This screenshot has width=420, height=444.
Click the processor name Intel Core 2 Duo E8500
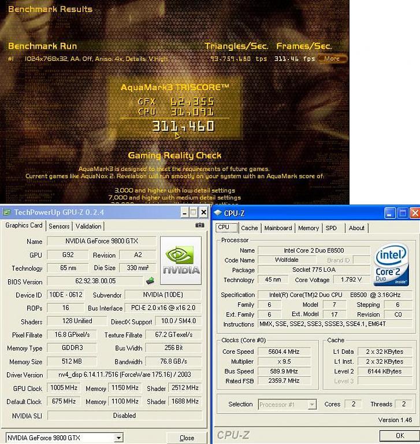[x=314, y=250]
